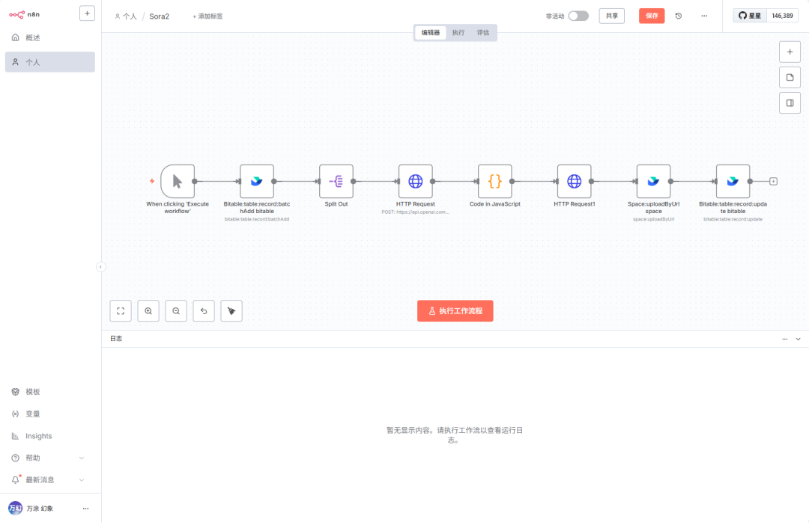The width and height of the screenshot is (809, 522).
Task: Open workflow history clock icon
Action: pyautogui.click(x=679, y=16)
